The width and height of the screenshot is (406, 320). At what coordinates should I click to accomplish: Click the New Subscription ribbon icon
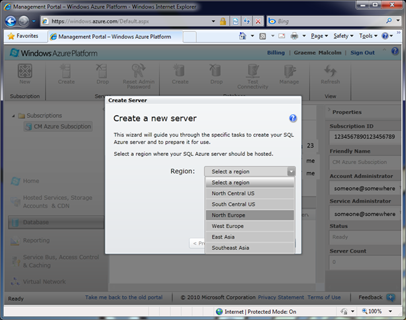(25, 71)
